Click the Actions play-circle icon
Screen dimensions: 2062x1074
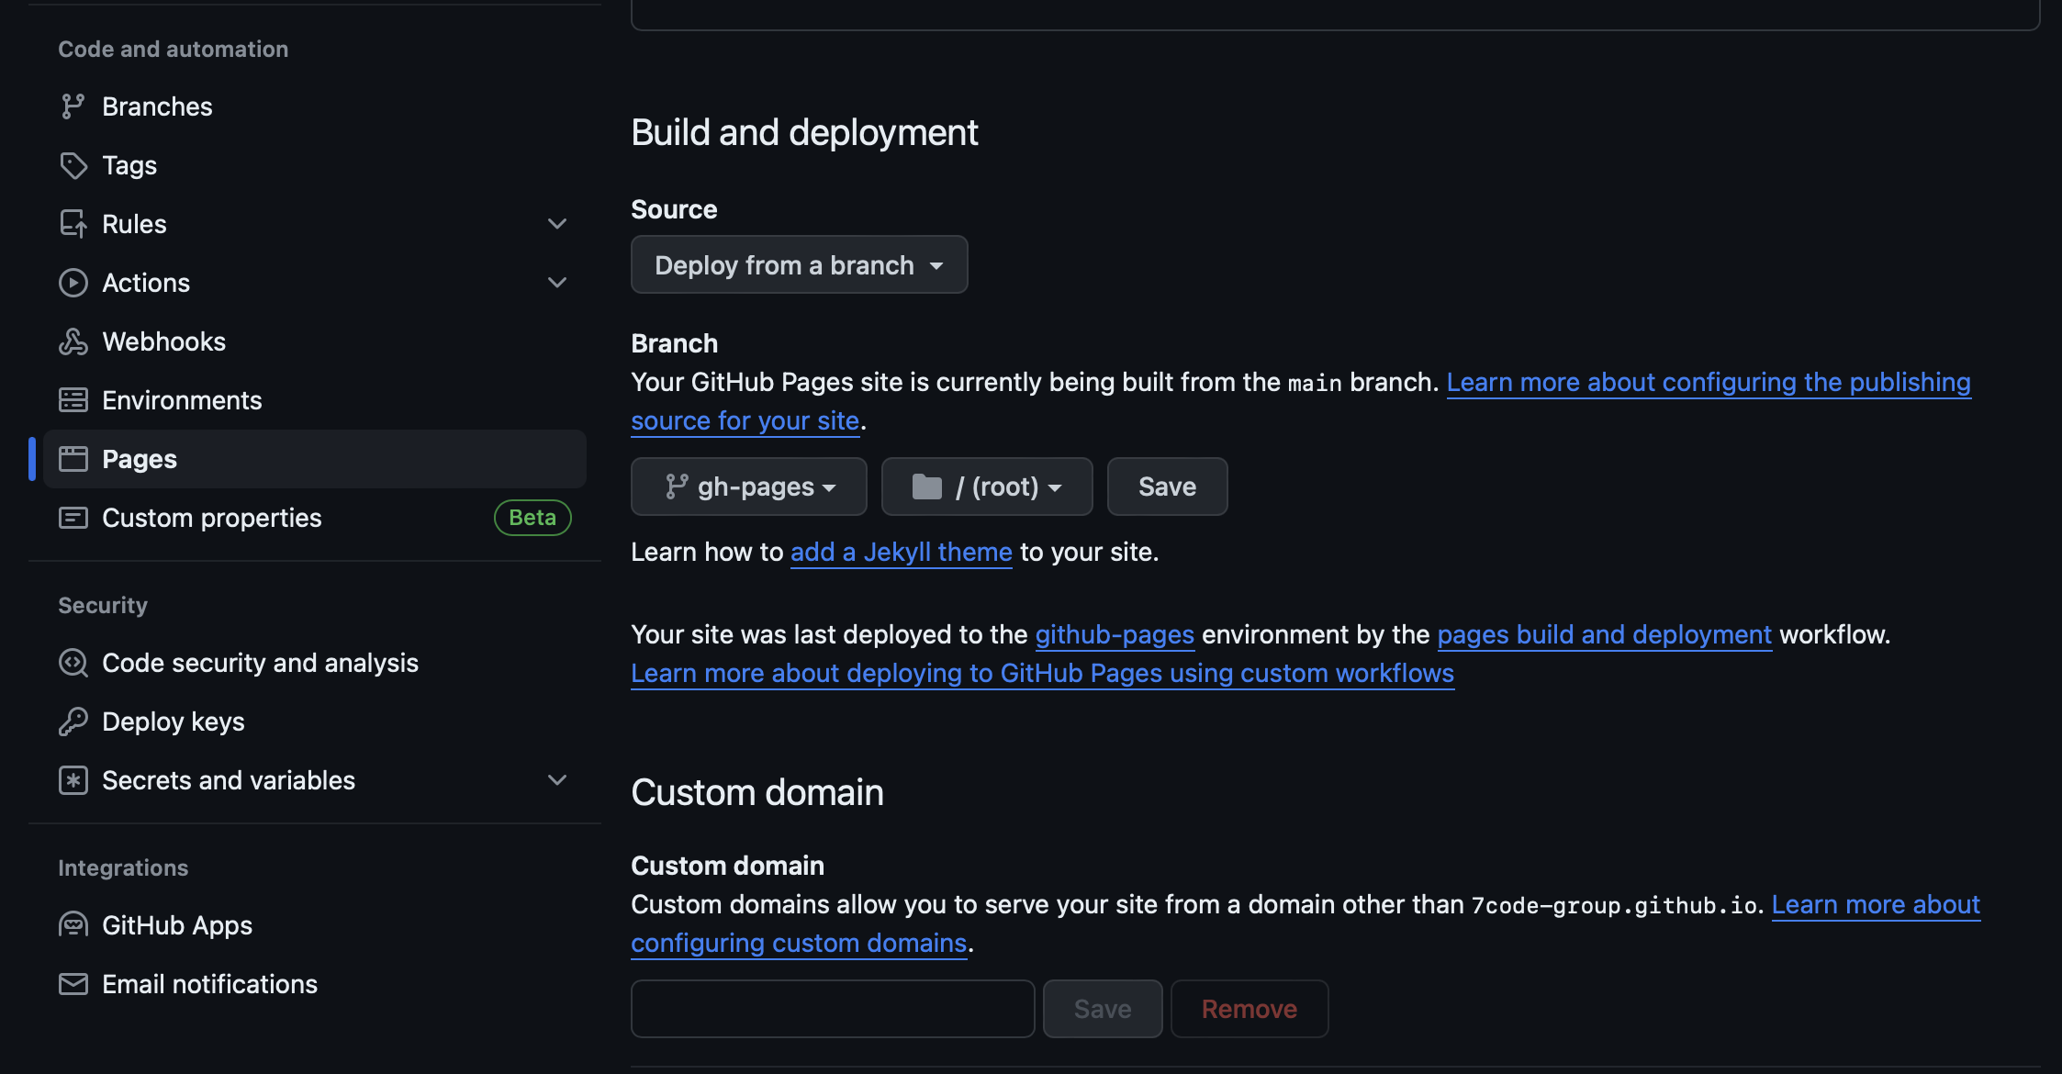tap(73, 283)
